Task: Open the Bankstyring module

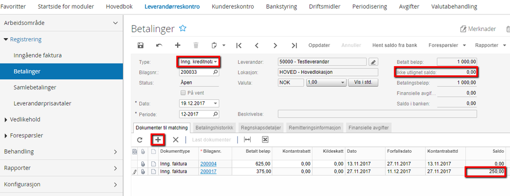Action: click(x=281, y=7)
